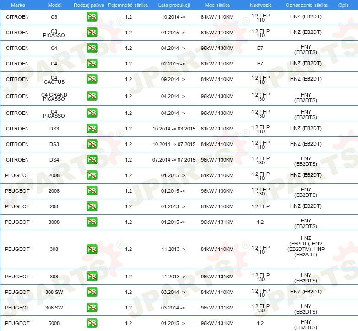Click the fuel icon for Peugeot 308 81kW 11.2013
Screen dimensions: 358x331
point(92,249)
